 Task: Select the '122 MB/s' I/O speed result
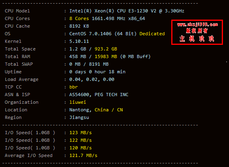(81, 140)
